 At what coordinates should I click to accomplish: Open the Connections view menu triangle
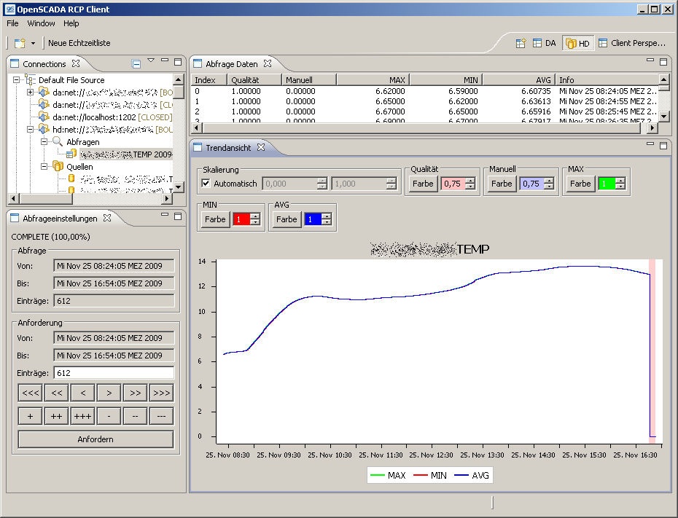coord(151,60)
